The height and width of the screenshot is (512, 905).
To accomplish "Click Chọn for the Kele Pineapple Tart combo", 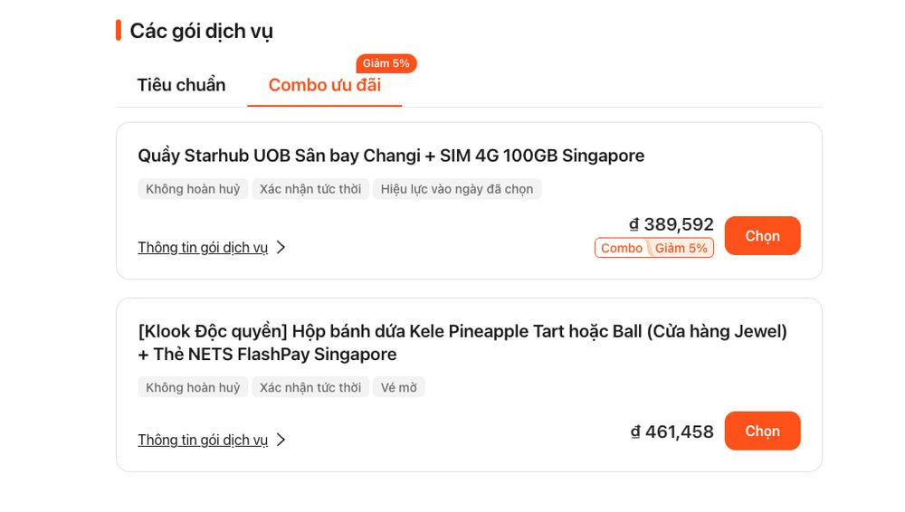I will [x=762, y=431].
